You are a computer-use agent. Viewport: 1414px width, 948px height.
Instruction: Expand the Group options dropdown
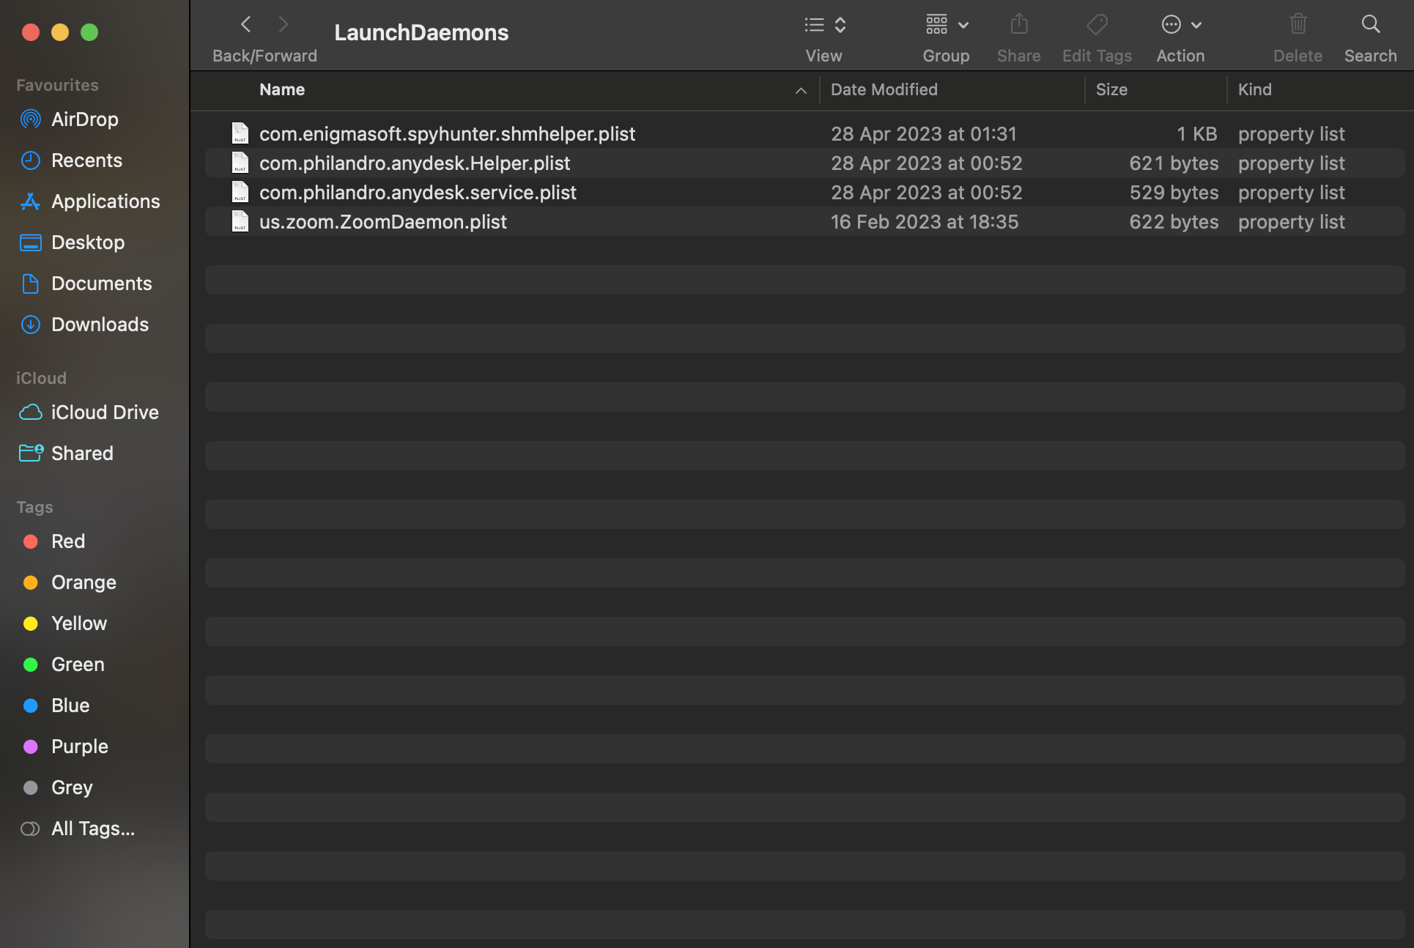946,25
